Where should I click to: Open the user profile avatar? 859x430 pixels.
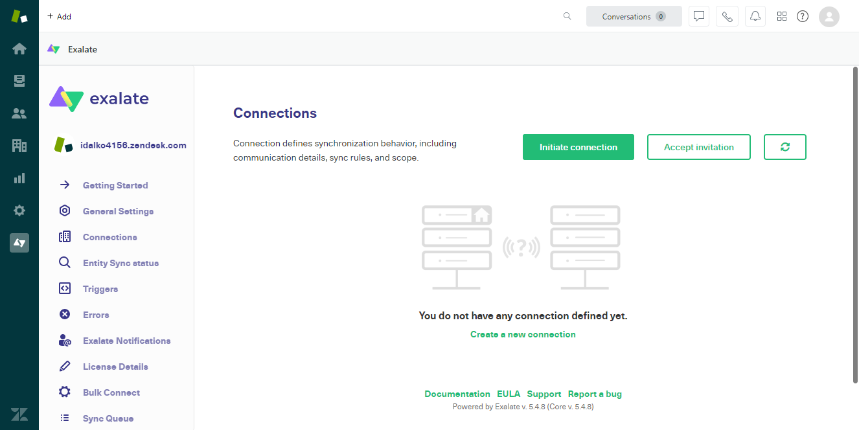[x=829, y=16]
